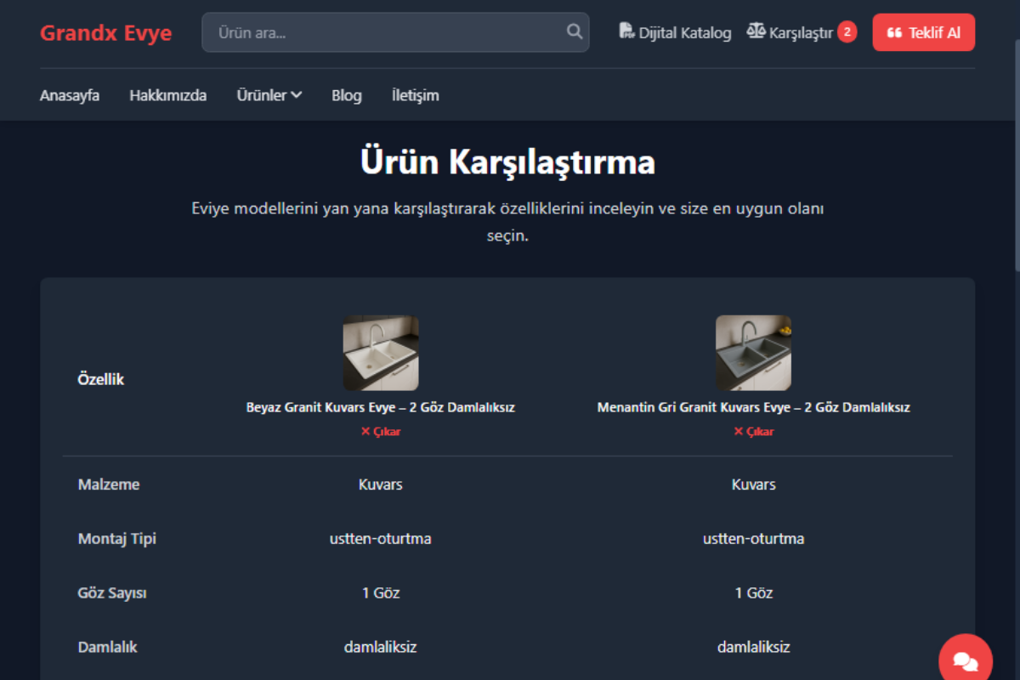1020x680 pixels.
Task: Go to Anasayfa from the menu
Action: click(69, 95)
